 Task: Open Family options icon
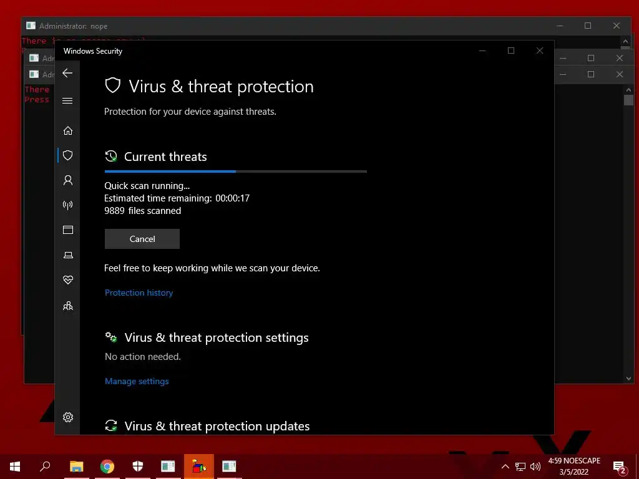67,306
